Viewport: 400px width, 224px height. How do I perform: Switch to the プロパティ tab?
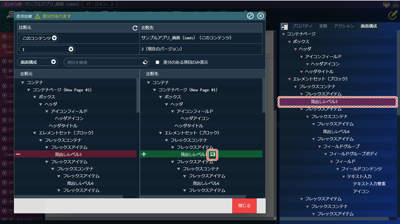[302, 26]
